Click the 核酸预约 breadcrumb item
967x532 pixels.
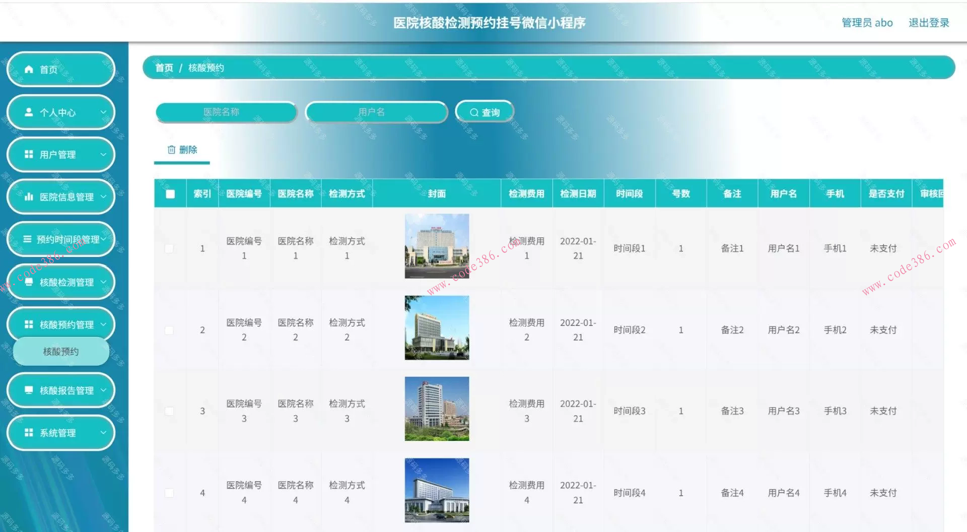coord(206,68)
